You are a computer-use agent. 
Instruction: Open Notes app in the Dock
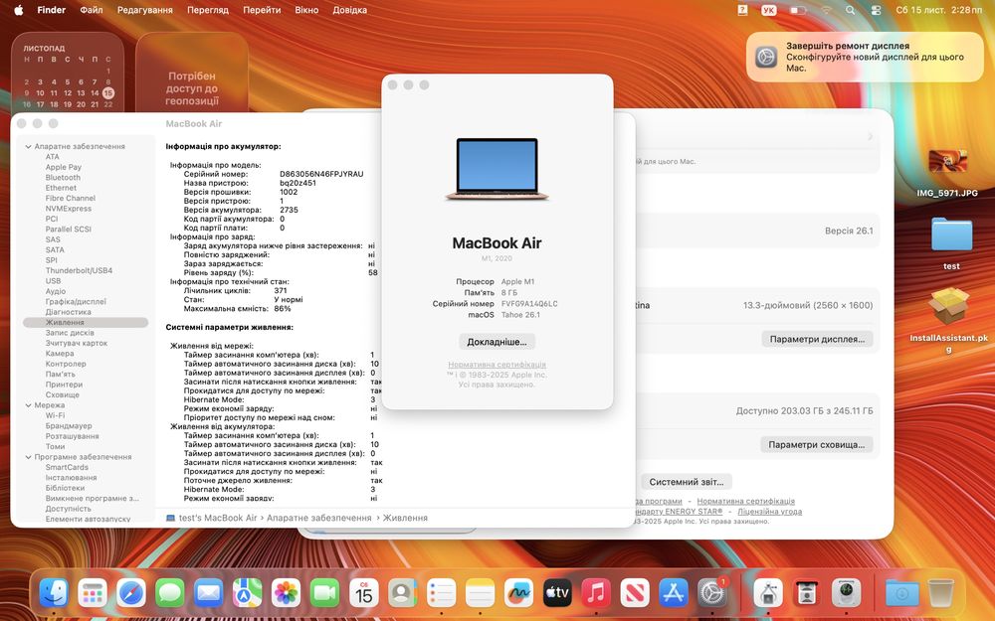tap(480, 593)
